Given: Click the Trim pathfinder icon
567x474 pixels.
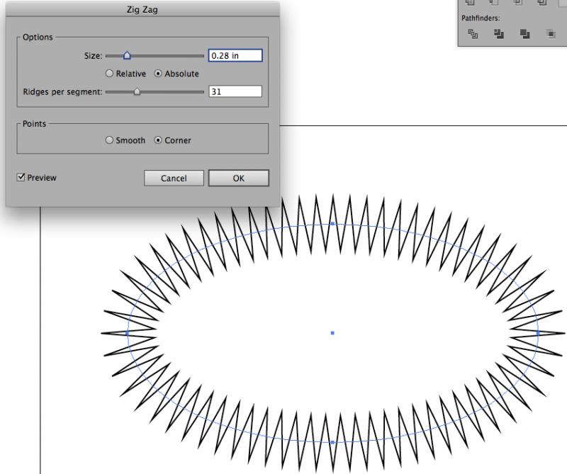Looking at the screenshot, I should 499,34.
